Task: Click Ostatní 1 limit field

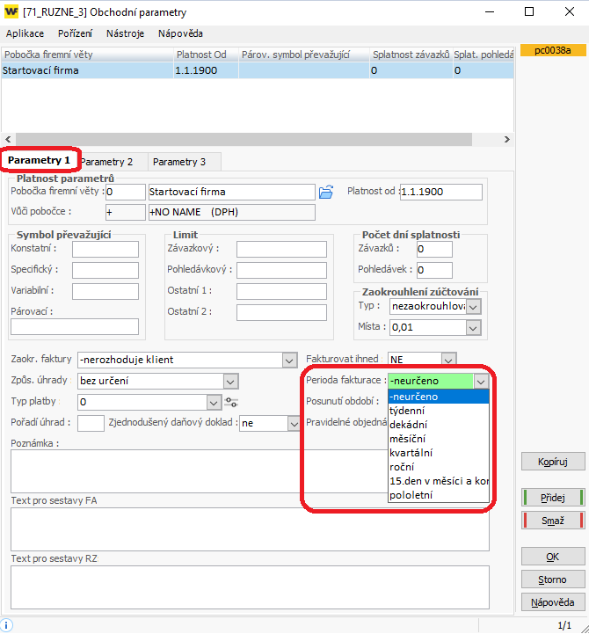Action: click(x=282, y=291)
